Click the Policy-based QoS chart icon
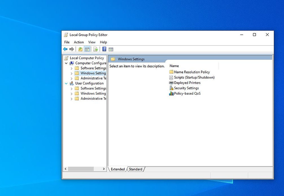 [171, 93]
